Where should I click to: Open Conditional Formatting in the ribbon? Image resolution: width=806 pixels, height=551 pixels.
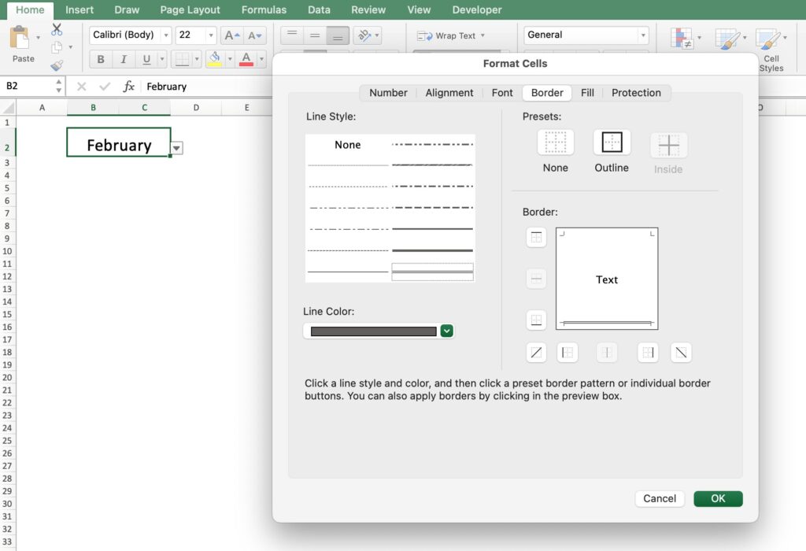pyautogui.click(x=682, y=38)
